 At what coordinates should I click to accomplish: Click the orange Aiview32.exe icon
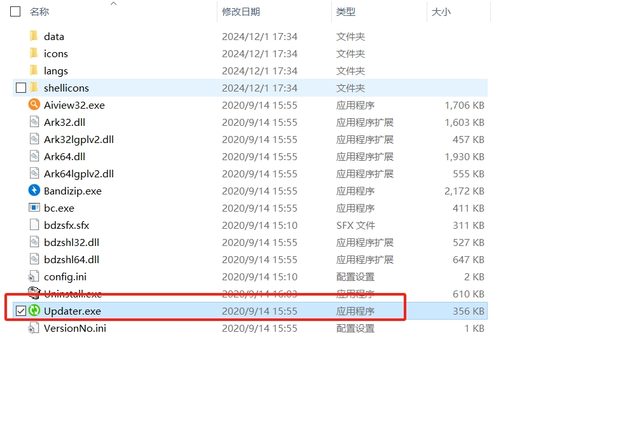[x=34, y=105]
